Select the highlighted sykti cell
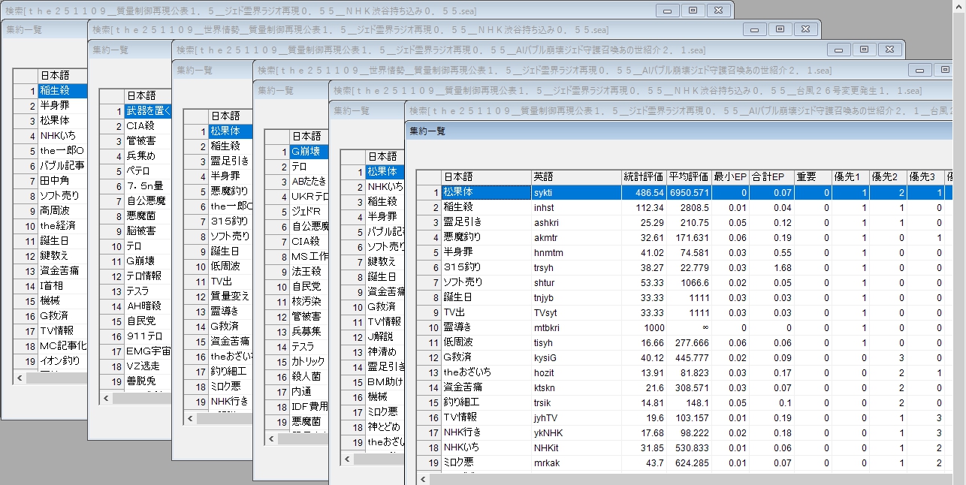Image resolution: width=966 pixels, height=485 pixels. click(x=575, y=192)
